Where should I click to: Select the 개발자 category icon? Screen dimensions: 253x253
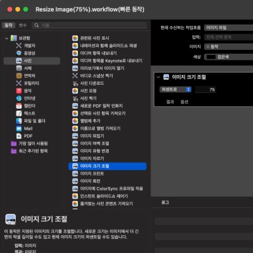point(19,46)
